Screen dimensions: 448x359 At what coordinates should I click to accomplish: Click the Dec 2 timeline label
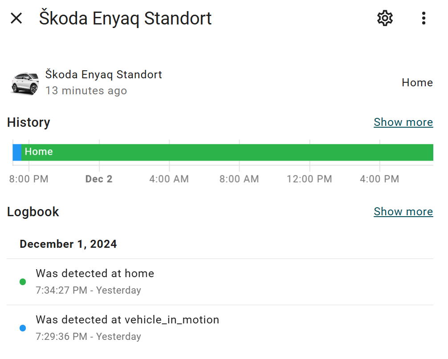(99, 179)
